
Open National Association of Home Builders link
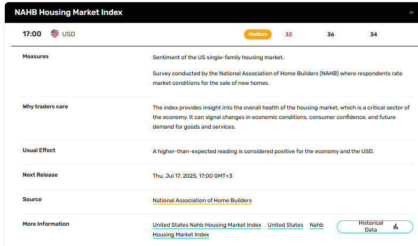202,201
